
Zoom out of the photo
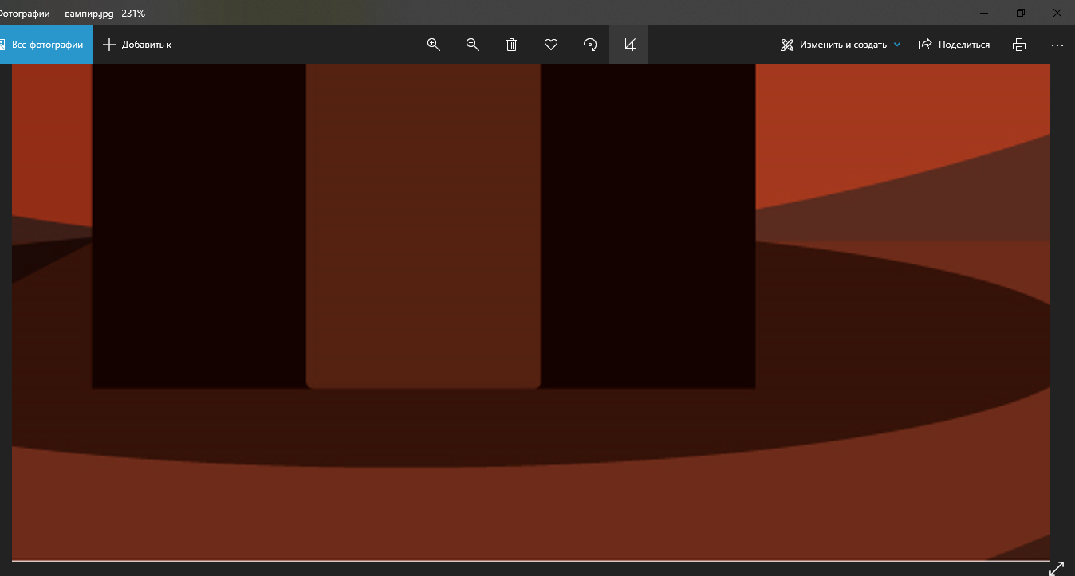point(473,45)
